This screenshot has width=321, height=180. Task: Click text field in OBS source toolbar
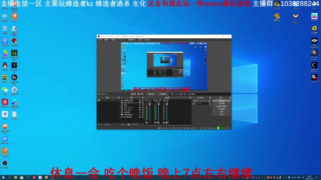(x=200, y=94)
